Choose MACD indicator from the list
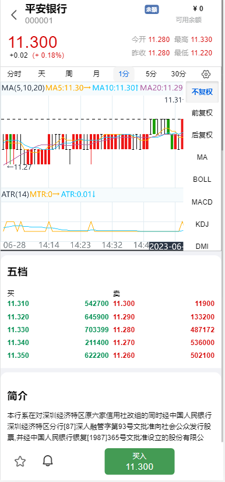Image resolution: width=225 pixels, height=482 pixels. [202, 202]
